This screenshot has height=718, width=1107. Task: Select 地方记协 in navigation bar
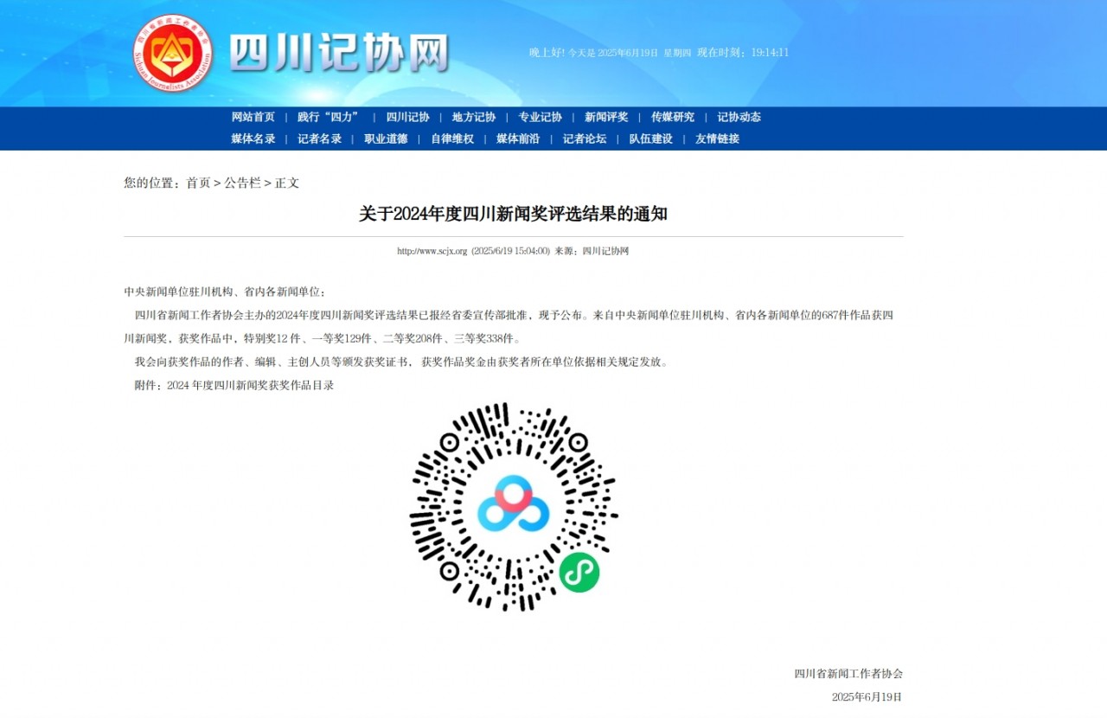pyautogui.click(x=473, y=118)
